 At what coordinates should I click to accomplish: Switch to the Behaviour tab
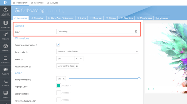click(96, 18)
